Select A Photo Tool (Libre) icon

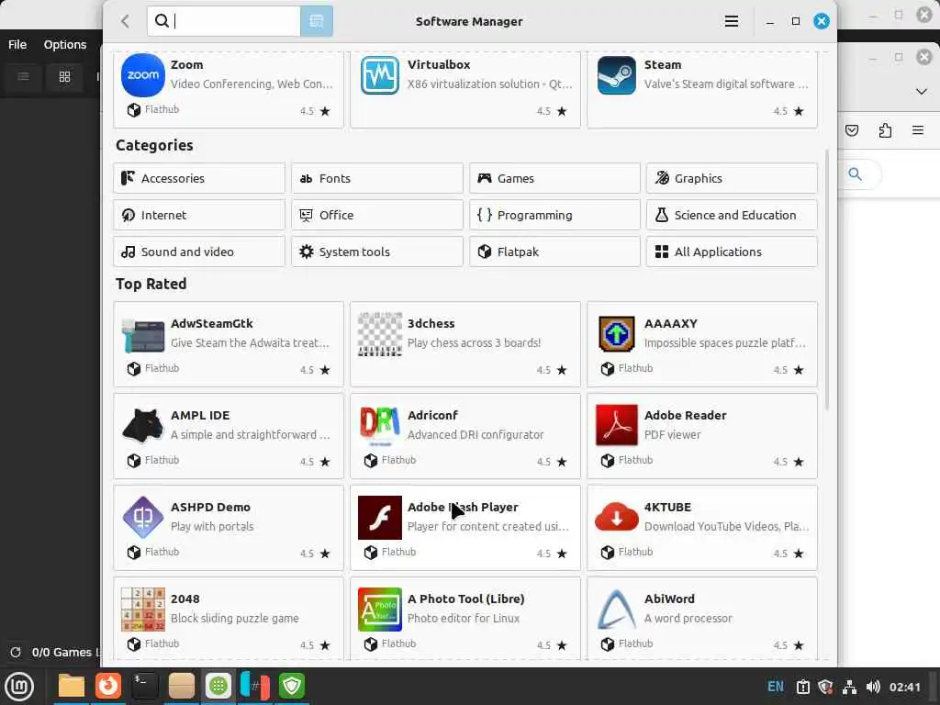click(x=379, y=610)
